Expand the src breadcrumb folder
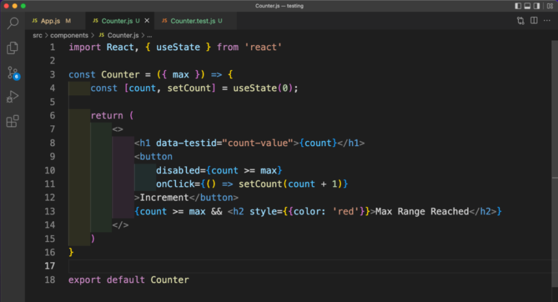The image size is (558, 302). pos(37,35)
